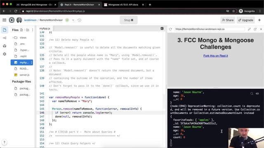Click the preview edit pencil icon
Viewport: 264px width, 148px height.
click(249, 29)
